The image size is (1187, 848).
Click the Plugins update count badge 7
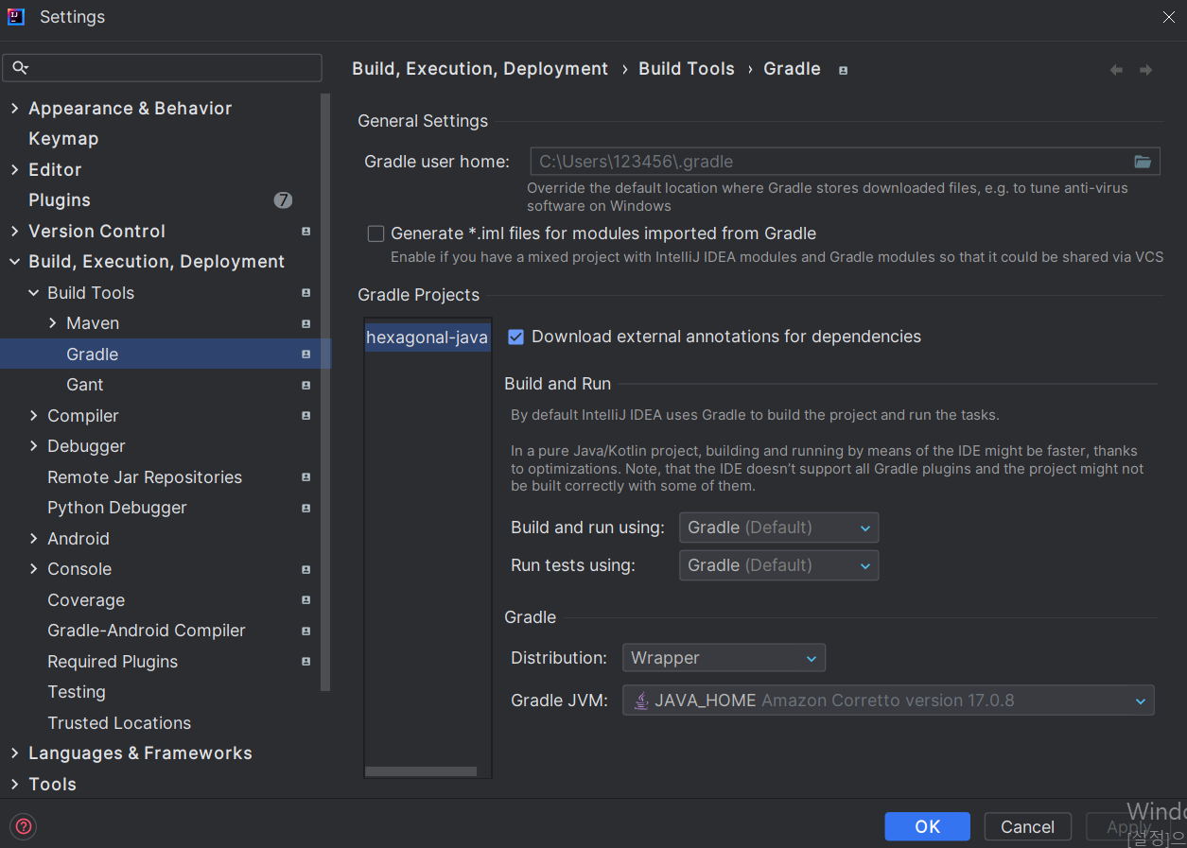[x=283, y=200]
